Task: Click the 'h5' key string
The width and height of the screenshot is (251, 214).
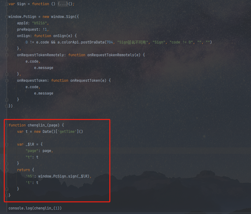Action: coord(30,176)
